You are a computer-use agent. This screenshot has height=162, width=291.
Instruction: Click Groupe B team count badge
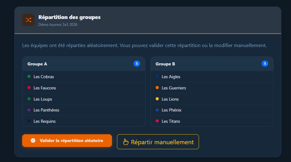(265, 64)
